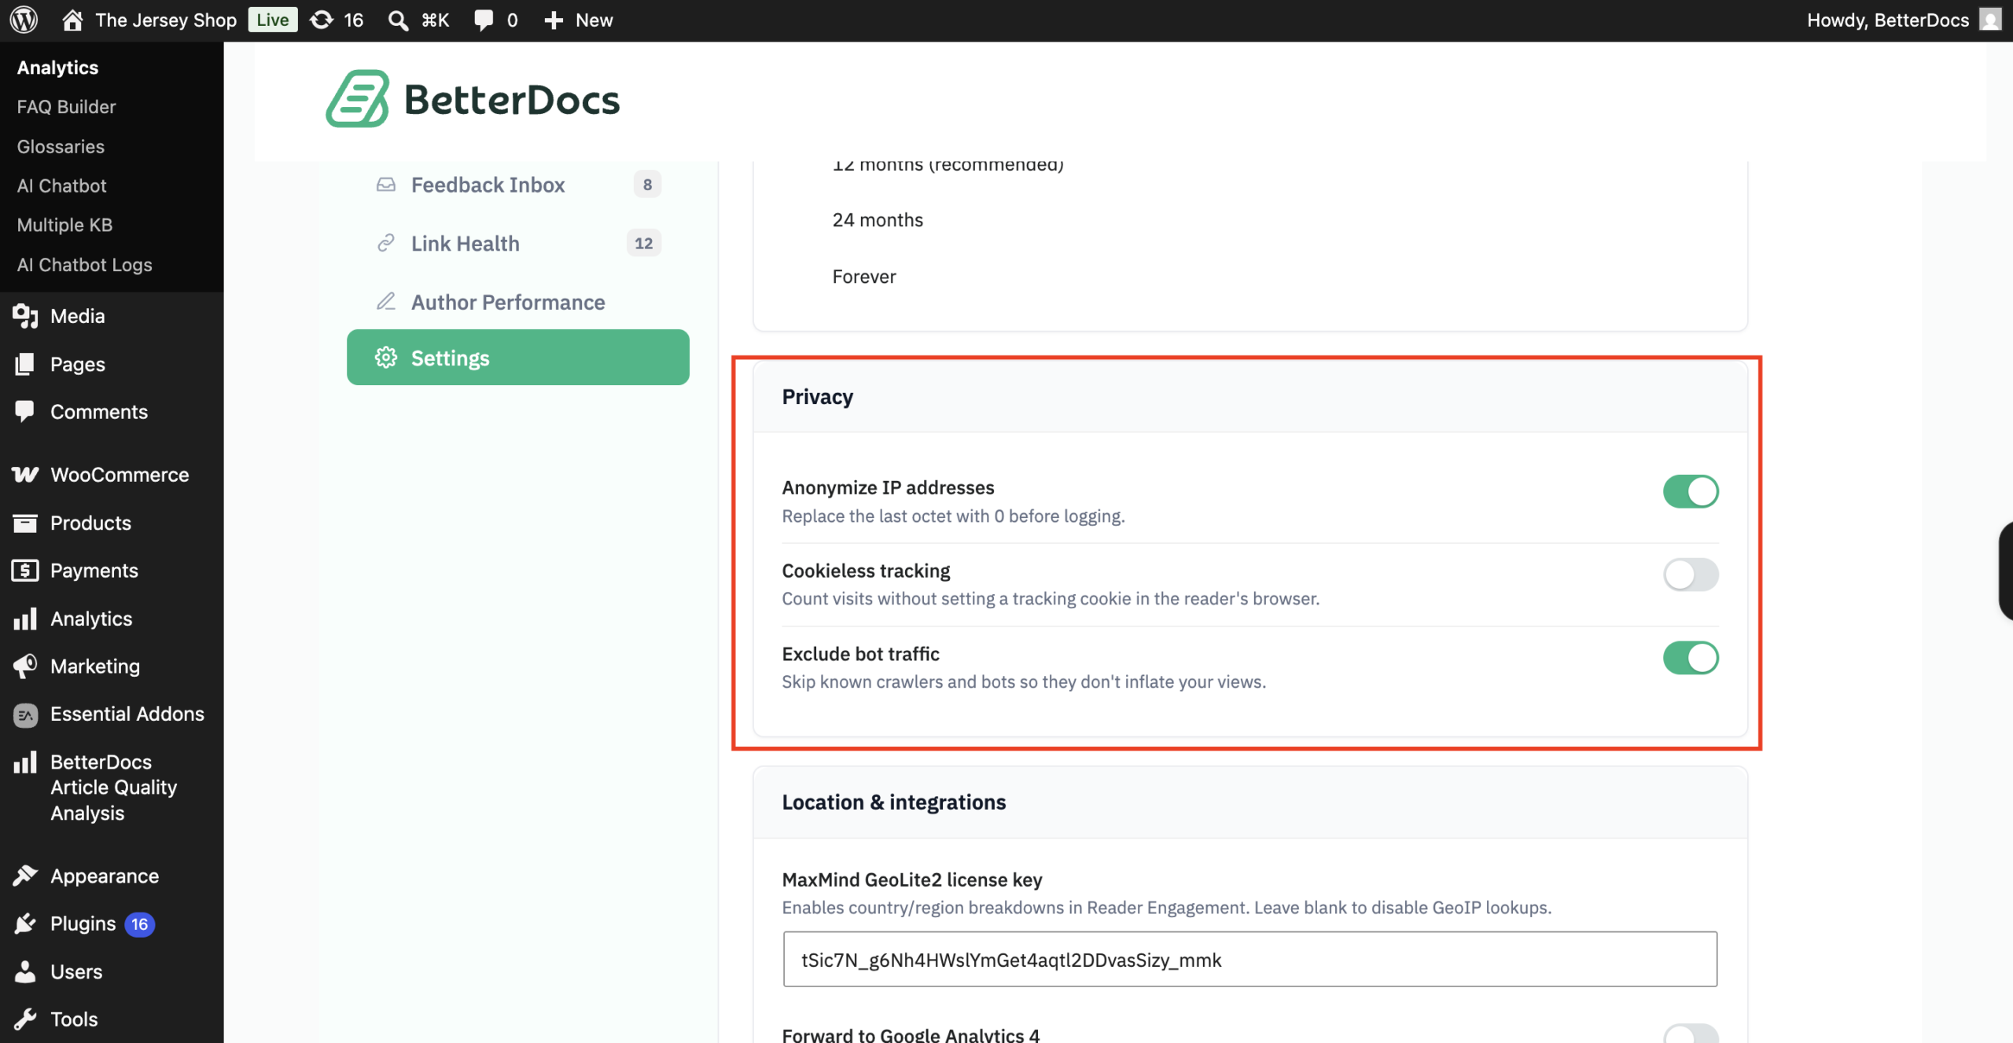Click the Tools wrench icon

tap(25, 1019)
